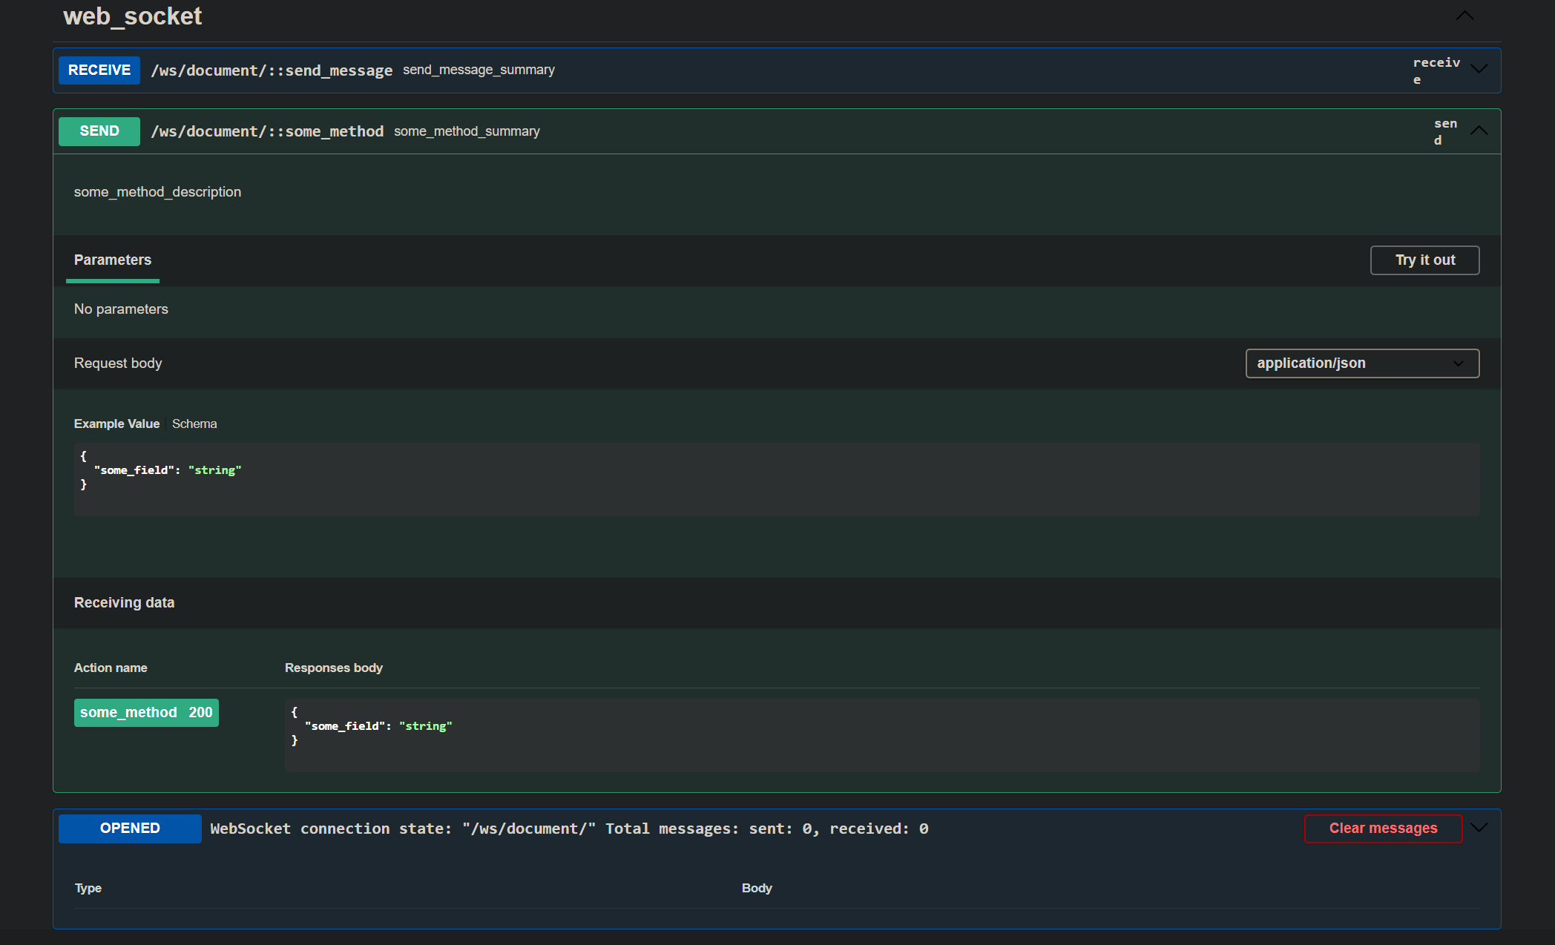Expand the WebSocket connection state chevron
The width and height of the screenshot is (1555, 945).
point(1479,828)
